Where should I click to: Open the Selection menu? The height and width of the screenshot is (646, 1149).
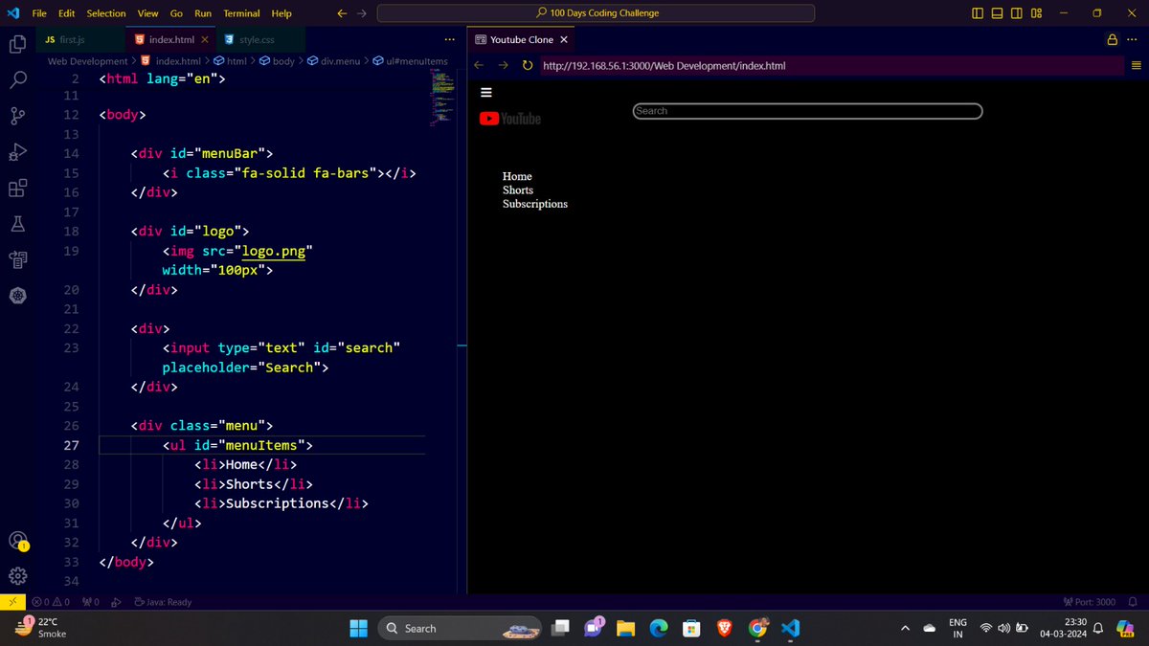click(x=105, y=13)
